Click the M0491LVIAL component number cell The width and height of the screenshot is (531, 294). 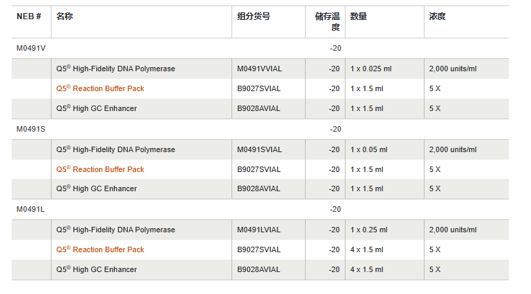[x=258, y=230]
